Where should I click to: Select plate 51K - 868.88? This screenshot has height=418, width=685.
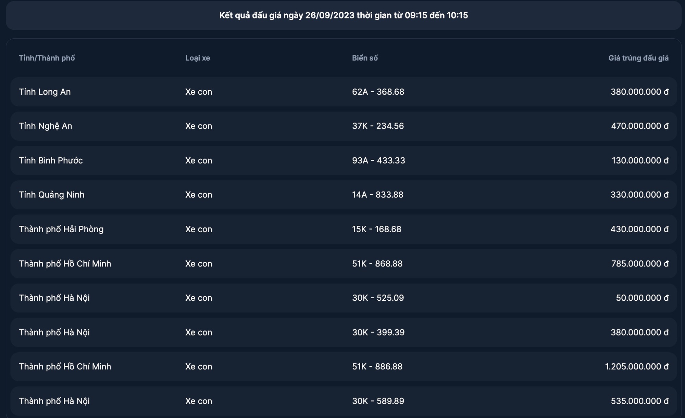[x=377, y=264]
